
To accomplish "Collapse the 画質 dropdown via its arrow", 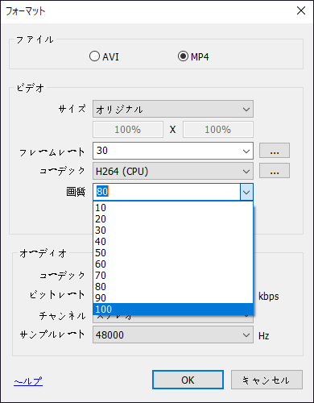I will tap(246, 192).
